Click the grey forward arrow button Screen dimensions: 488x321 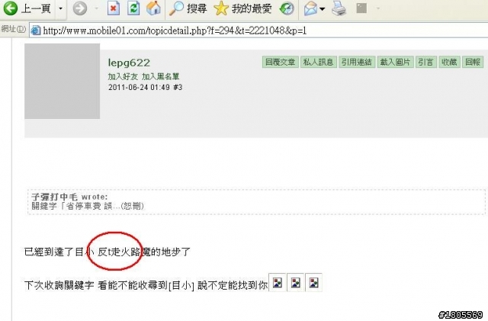[80, 8]
